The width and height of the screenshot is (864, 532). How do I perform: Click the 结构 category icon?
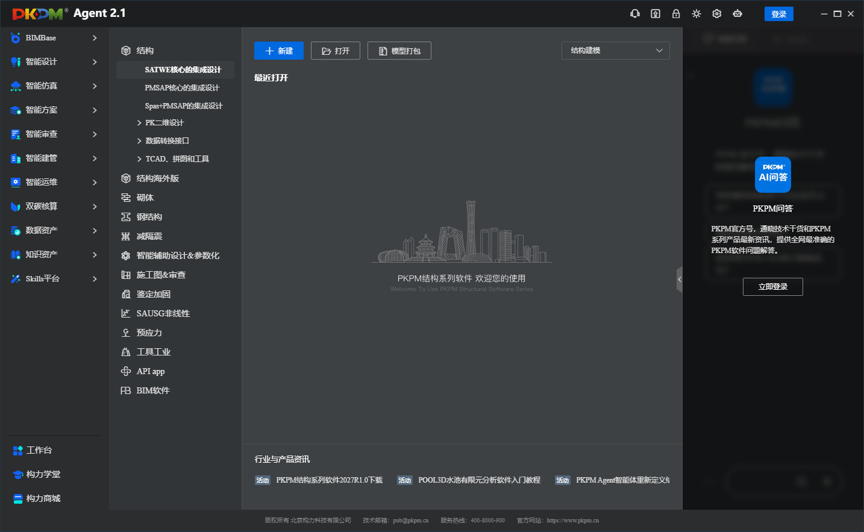(126, 51)
